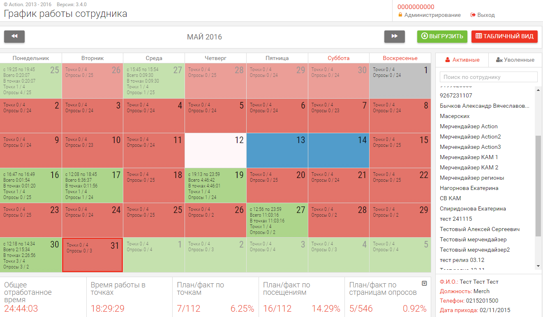This screenshot has width=543, height=317.
Task: Open green calendar day 17
Action: click(92, 185)
